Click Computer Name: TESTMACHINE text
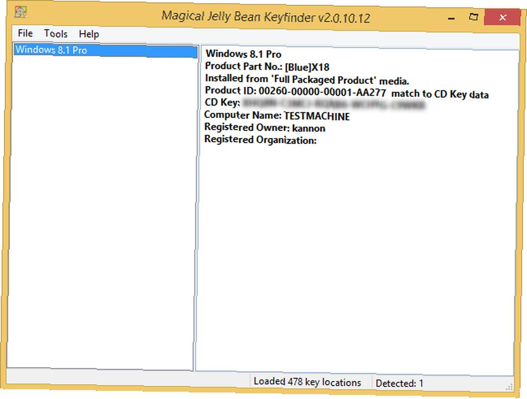527x399 pixels. [x=277, y=115]
